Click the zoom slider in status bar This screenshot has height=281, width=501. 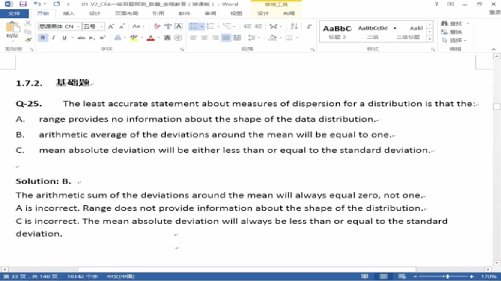coord(447,277)
